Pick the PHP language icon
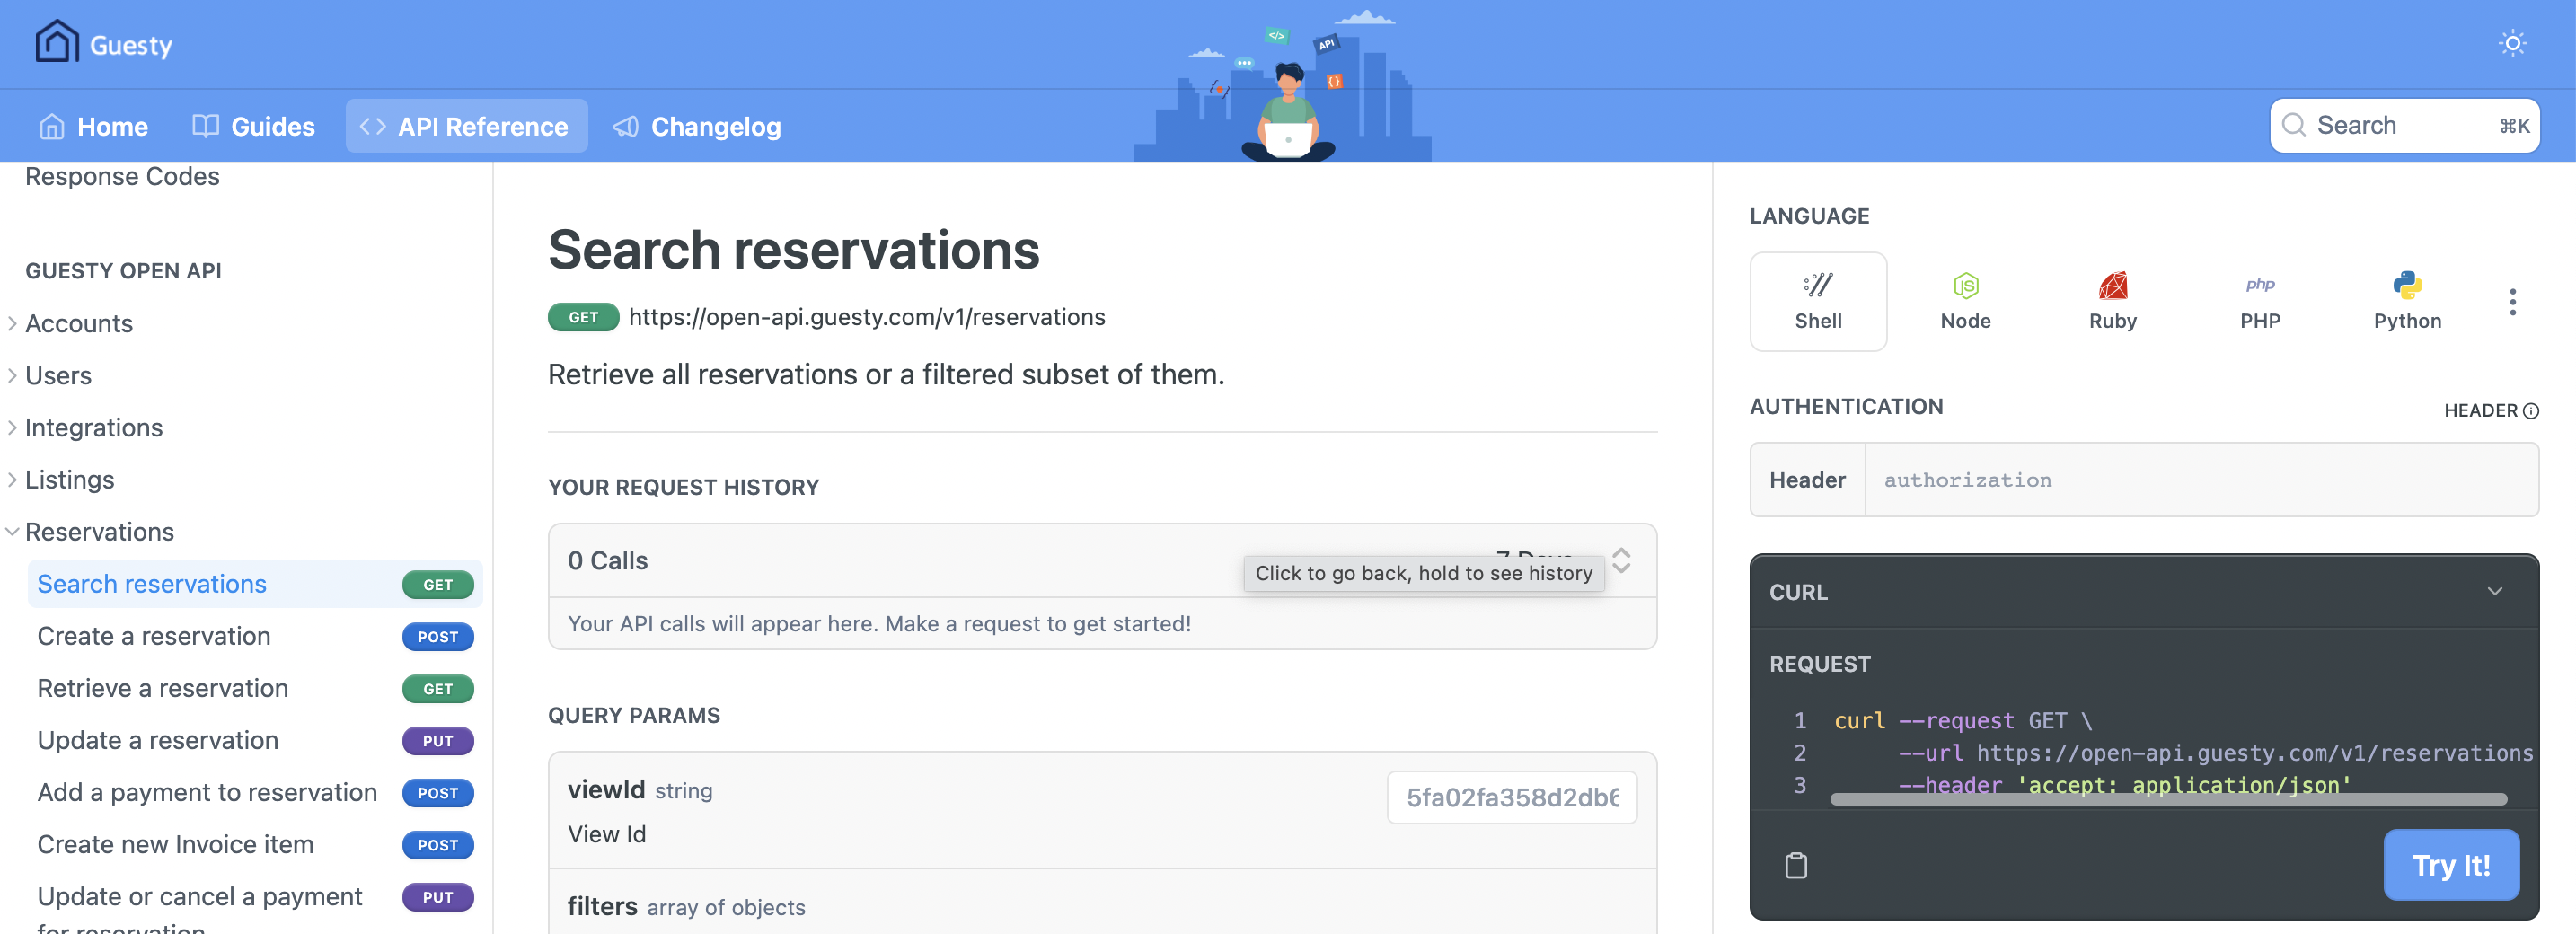2576x934 pixels. tap(2259, 301)
